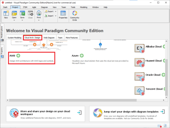The image size is (170, 128).
Task: Expand the Open dropdown arrow
Action: (14, 20)
